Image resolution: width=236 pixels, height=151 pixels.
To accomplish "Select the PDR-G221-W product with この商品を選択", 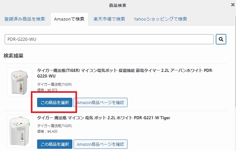I will tap(55, 144).
